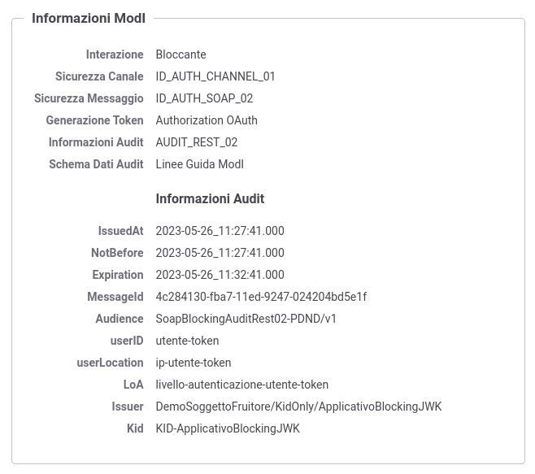Click the NotBefore timestamp value
This screenshot has height=474, width=535.
coord(220,253)
